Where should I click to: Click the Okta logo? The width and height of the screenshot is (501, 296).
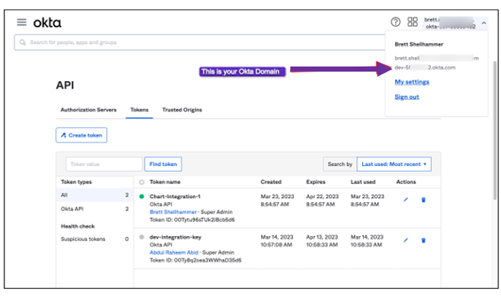47,23
